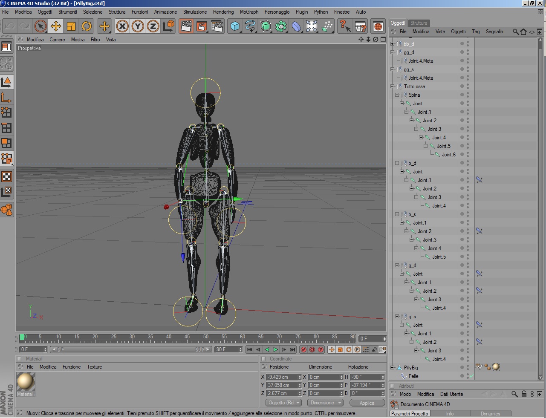Collapse the g_d branch
The height and width of the screenshot is (418, 546).
point(397,265)
